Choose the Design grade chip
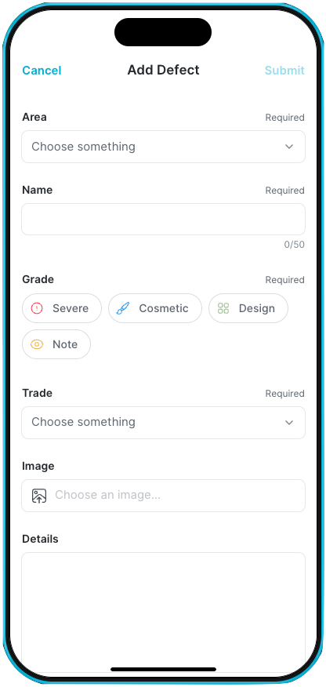326x687 pixels. tap(248, 308)
